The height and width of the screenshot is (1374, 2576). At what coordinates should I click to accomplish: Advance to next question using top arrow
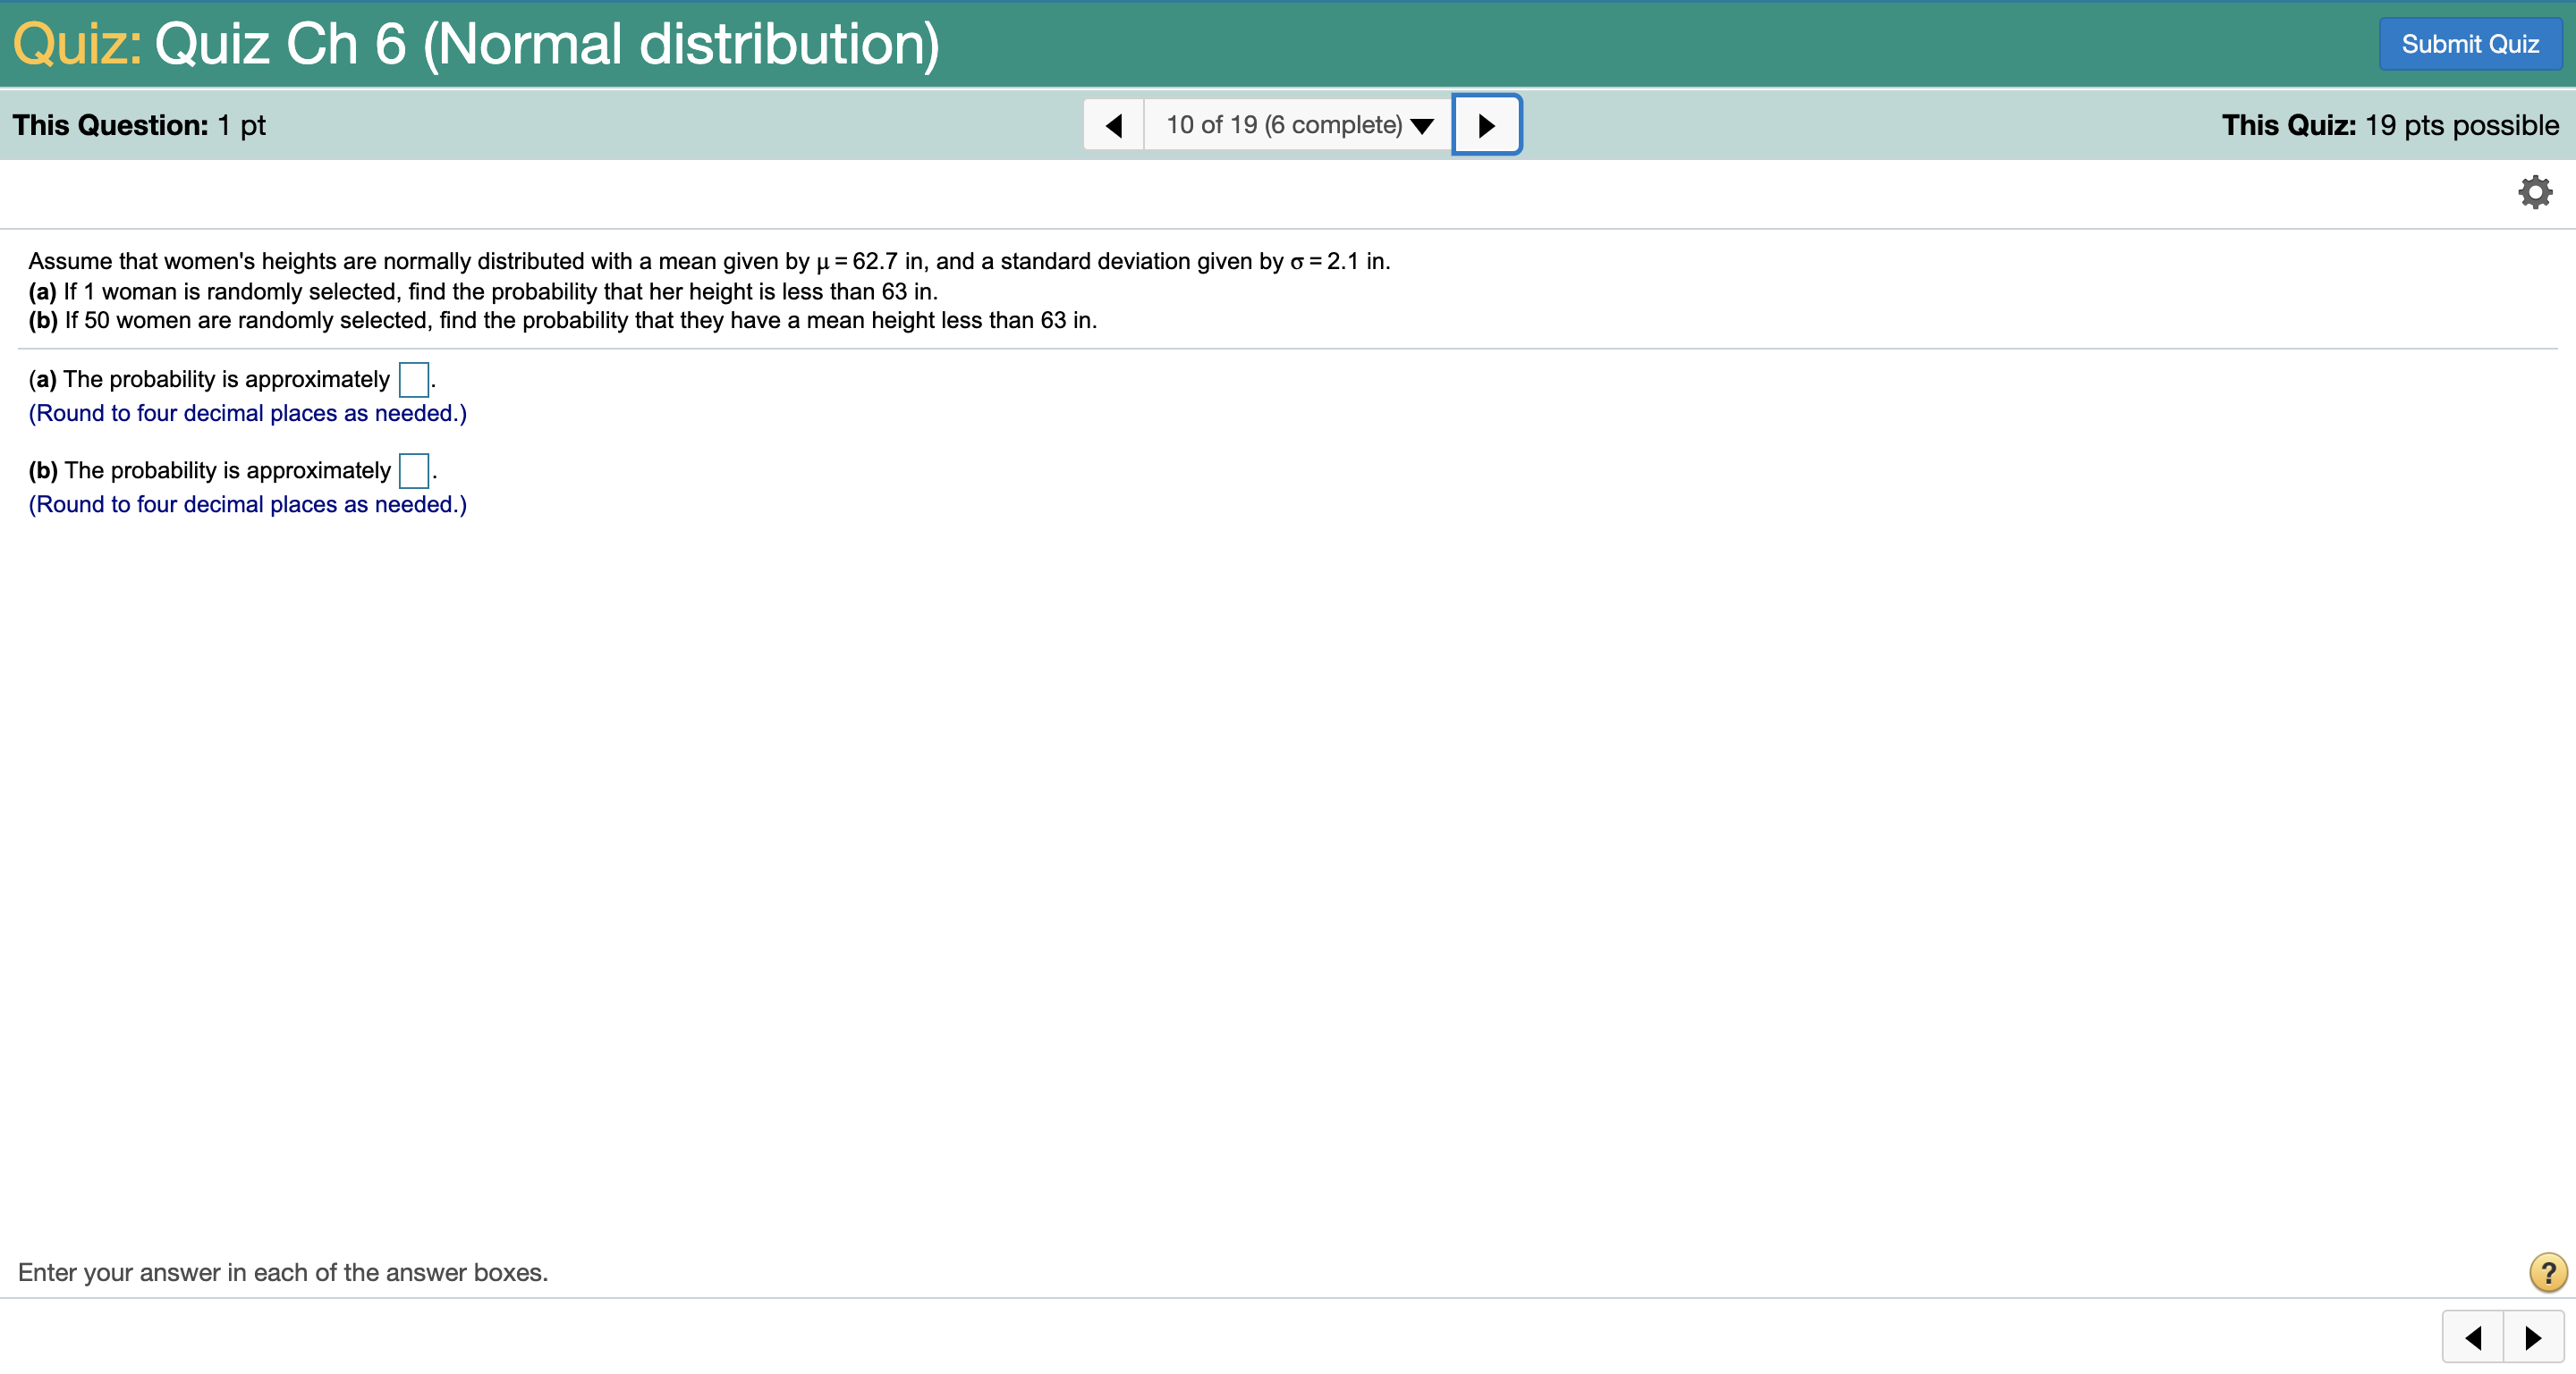click(x=1486, y=125)
